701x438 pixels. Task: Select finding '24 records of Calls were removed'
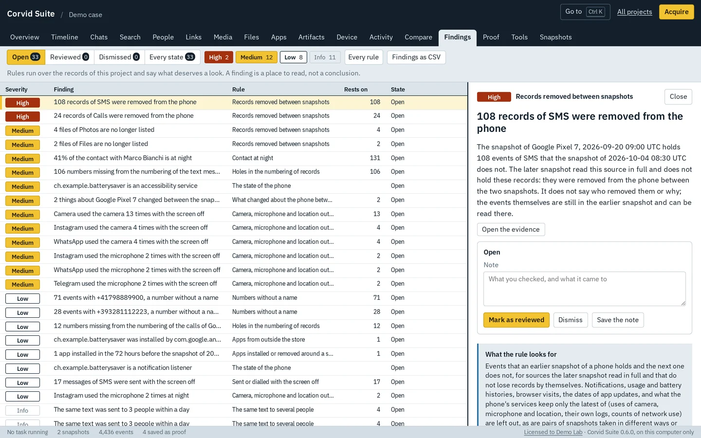point(234,116)
